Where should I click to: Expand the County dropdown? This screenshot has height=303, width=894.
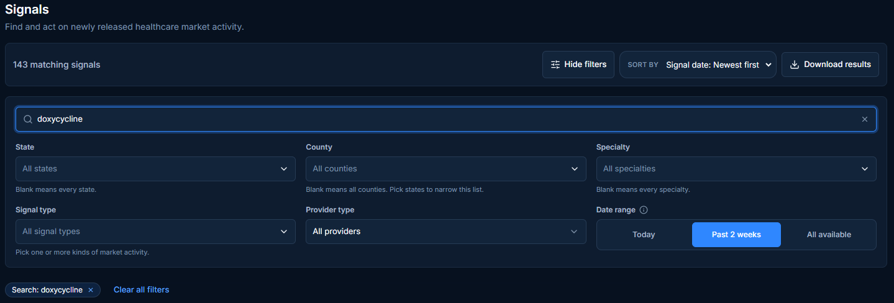click(x=446, y=169)
